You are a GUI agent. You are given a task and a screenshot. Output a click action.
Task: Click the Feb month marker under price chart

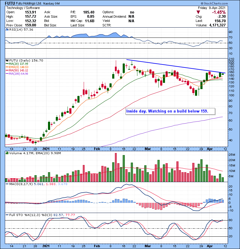click(97, 149)
